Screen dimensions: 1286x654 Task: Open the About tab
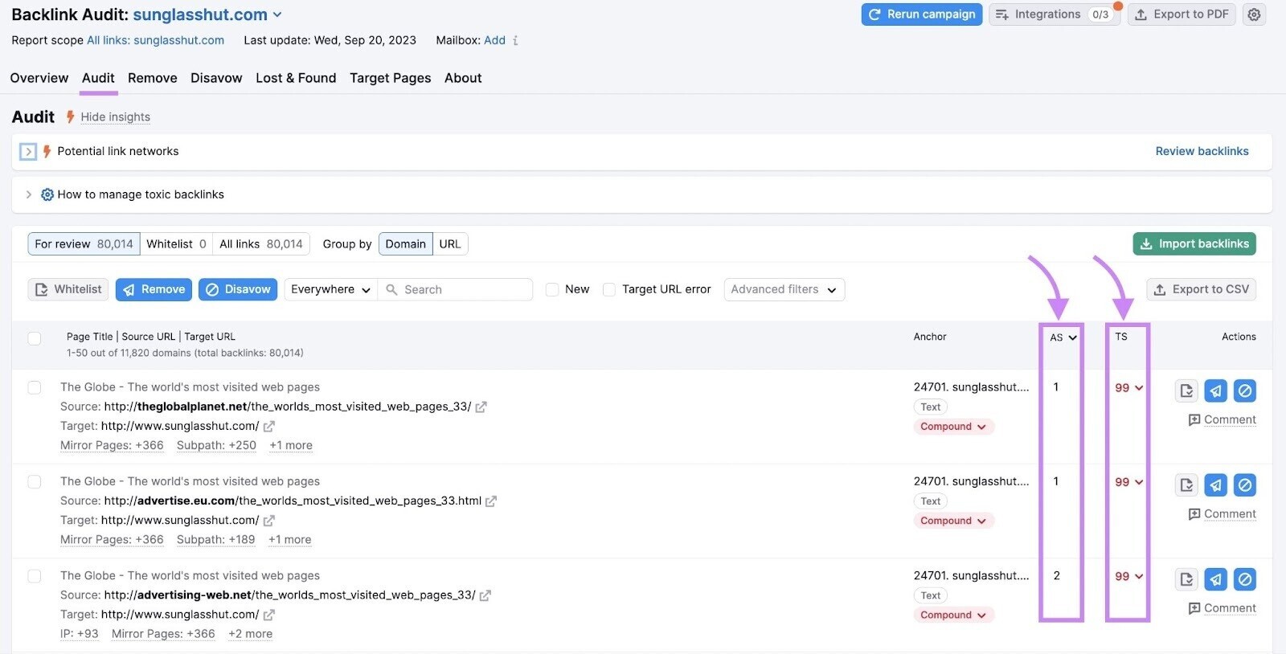463,78
